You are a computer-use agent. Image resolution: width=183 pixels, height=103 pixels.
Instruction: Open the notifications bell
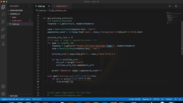(x=180, y=99)
